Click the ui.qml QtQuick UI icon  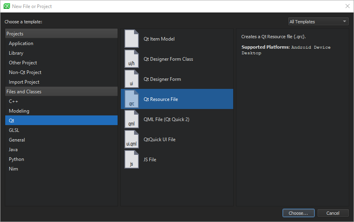point(132,140)
